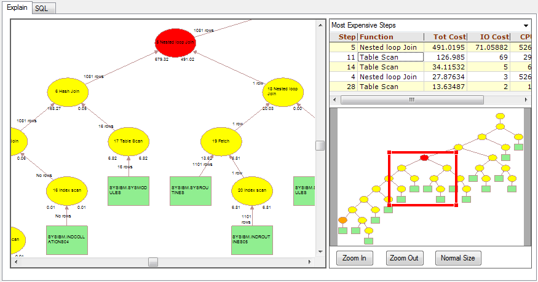This screenshot has height=282, width=538.
Task: Click the 13.63487 total cost cell
Action: pos(445,87)
